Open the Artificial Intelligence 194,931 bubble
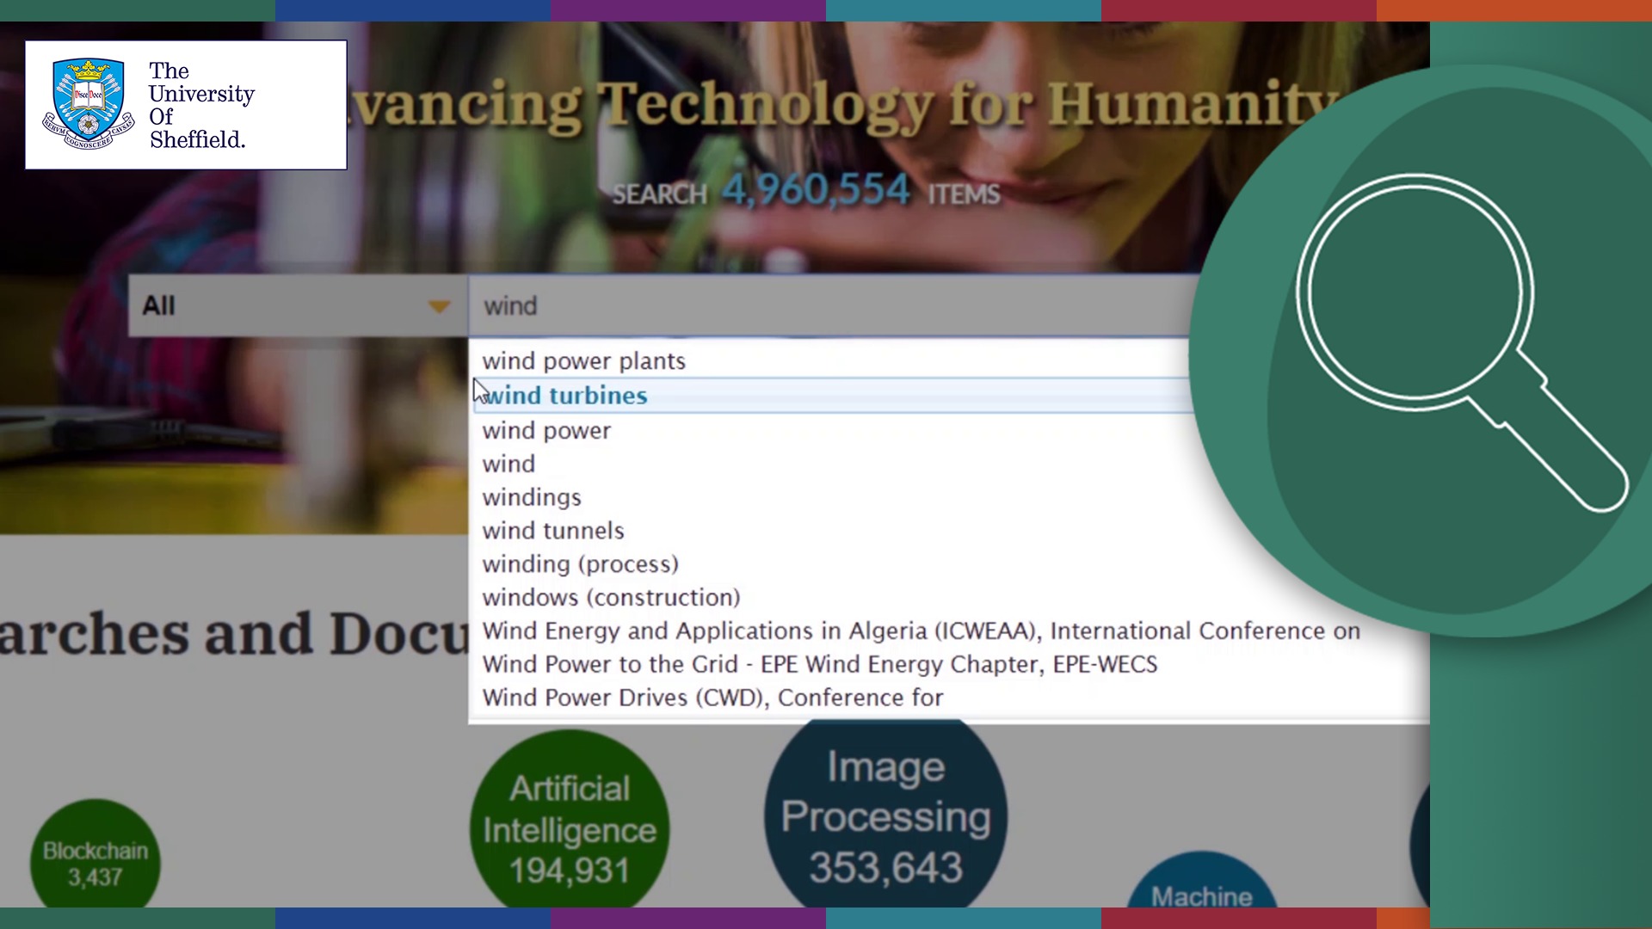The width and height of the screenshot is (1652, 929). (x=570, y=821)
